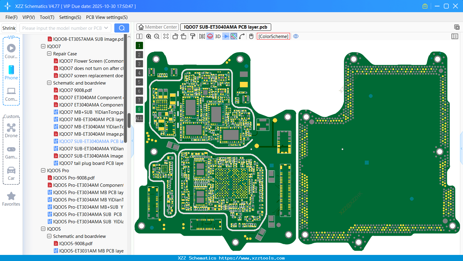Select the zoom in magnifier tool
463x261 pixels.
(x=149, y=36)
